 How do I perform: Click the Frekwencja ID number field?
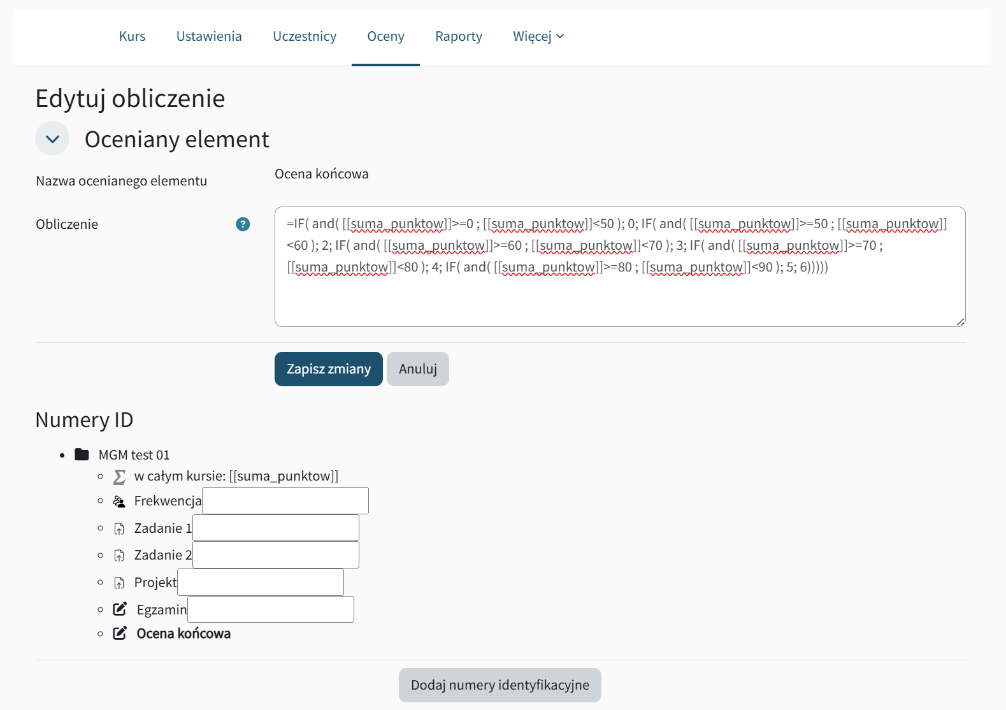[285, 501]
